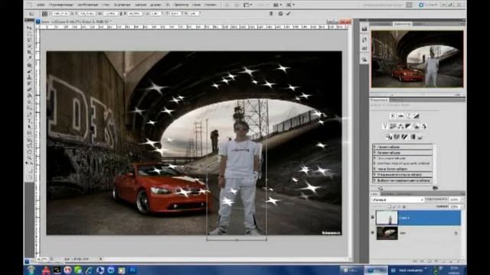Screen dimensions: 490x275
Task: Click the X position field in options bar
Action: click(x=60, y=14)
